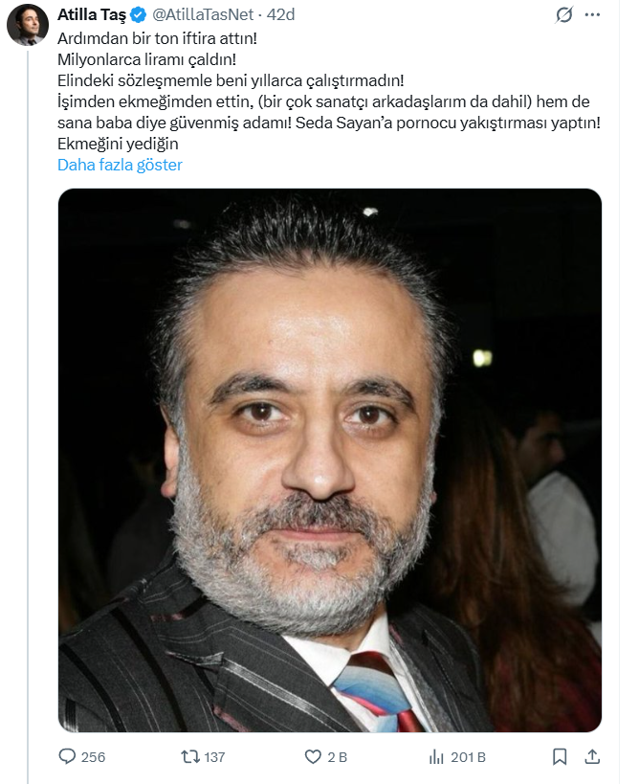Viewport: 639px width, 784px height.
Task: Toggle the bookmark icon
Action: [560, 757]
